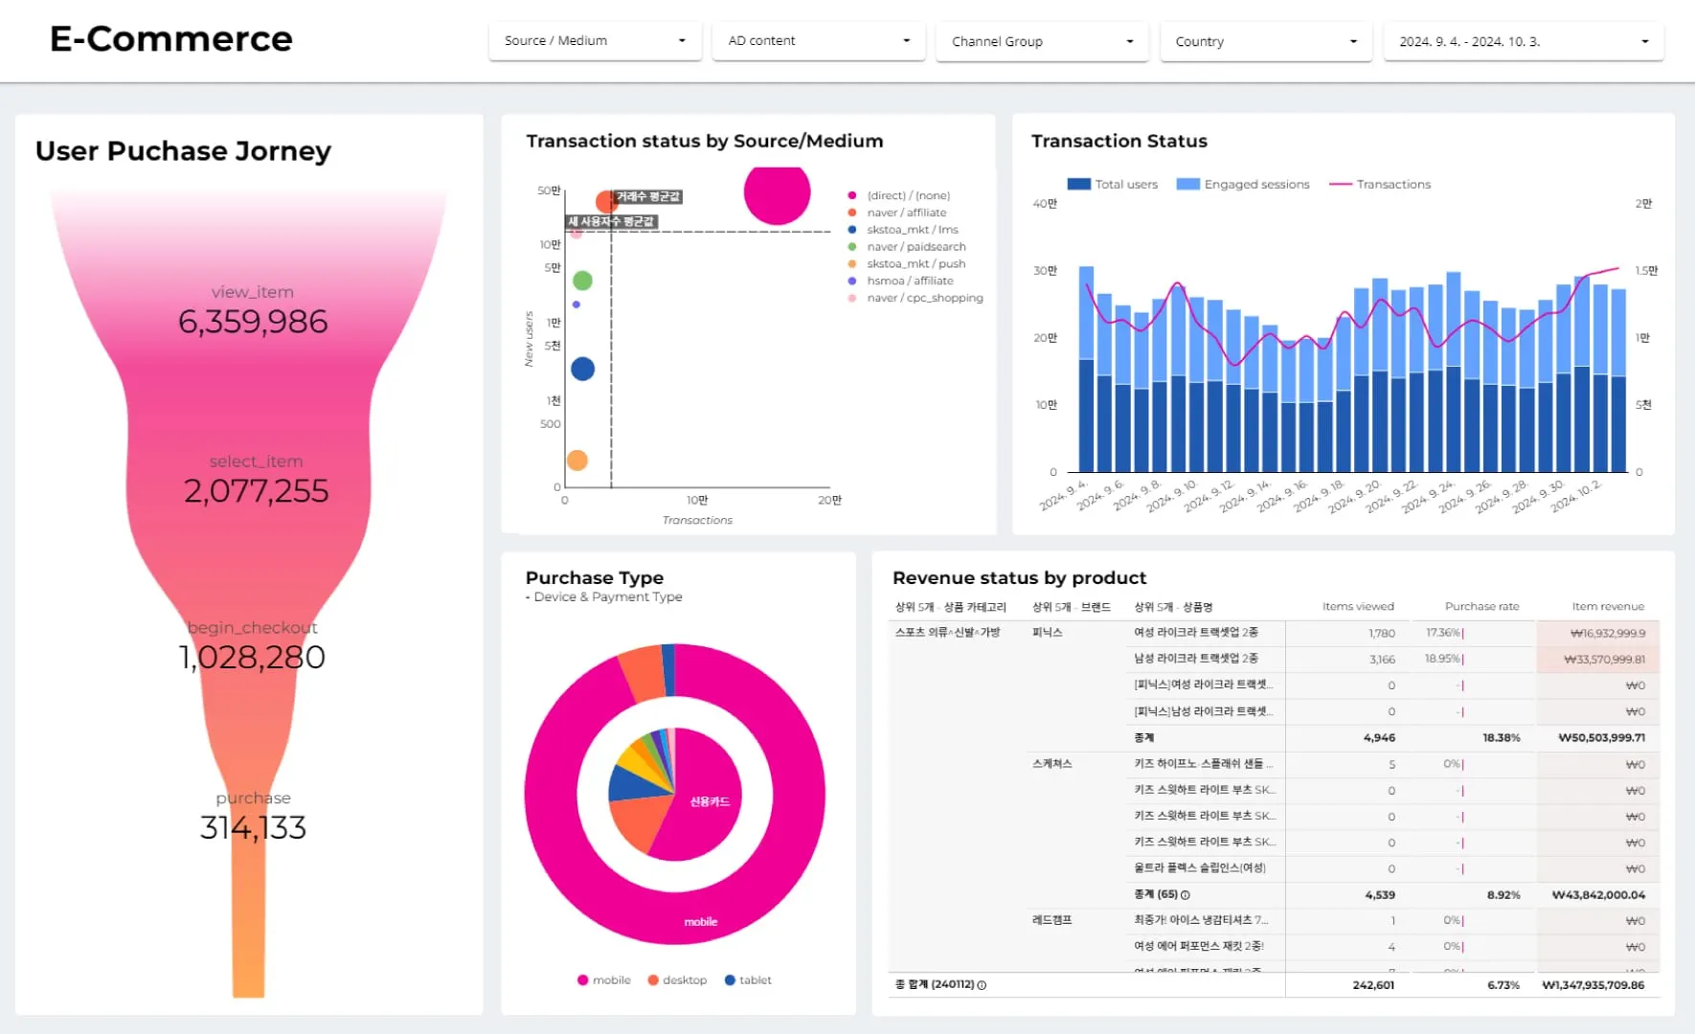The width and height of the screenshot is (1695, 1034).
Task: Open the Country filter dropdown
Action: [1266, 41]
